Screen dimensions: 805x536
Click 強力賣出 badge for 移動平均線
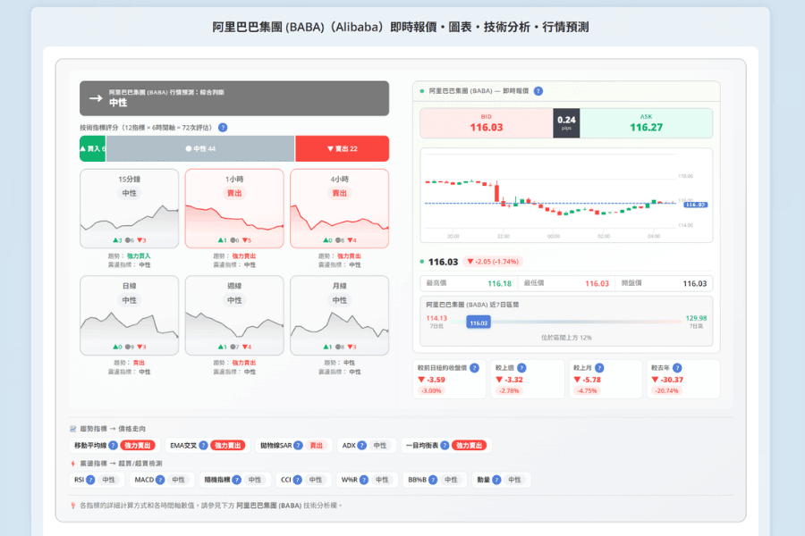138,445
